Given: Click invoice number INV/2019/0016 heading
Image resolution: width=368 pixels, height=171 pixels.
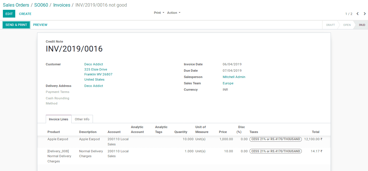Looking at the screenshot, I should pyautogui.click(x=74, y=49).
